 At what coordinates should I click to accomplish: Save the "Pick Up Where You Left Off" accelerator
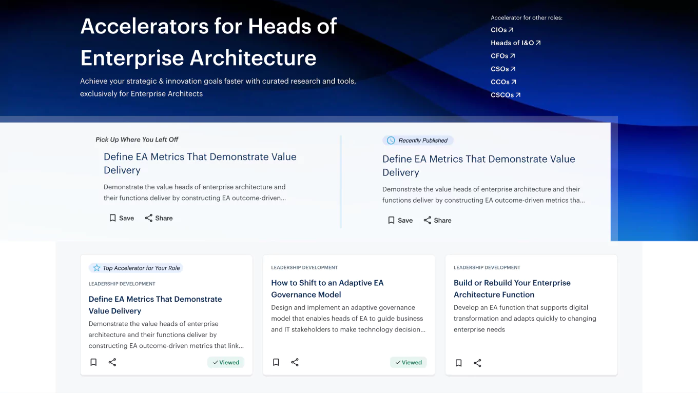pos(121,218)
